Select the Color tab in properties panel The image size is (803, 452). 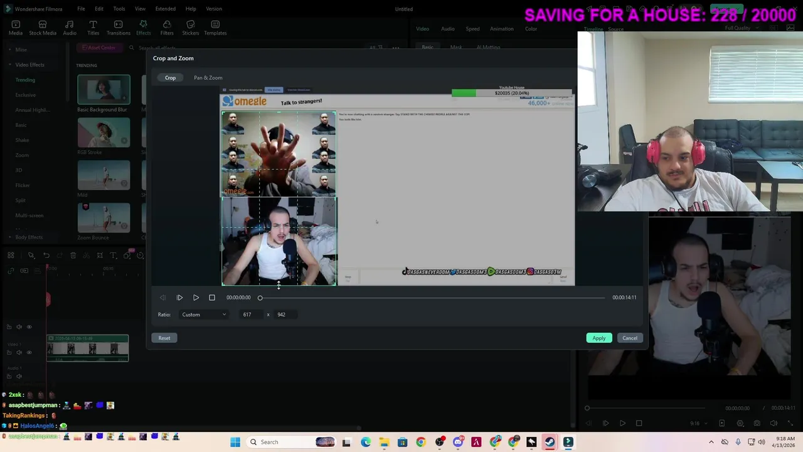531,29
